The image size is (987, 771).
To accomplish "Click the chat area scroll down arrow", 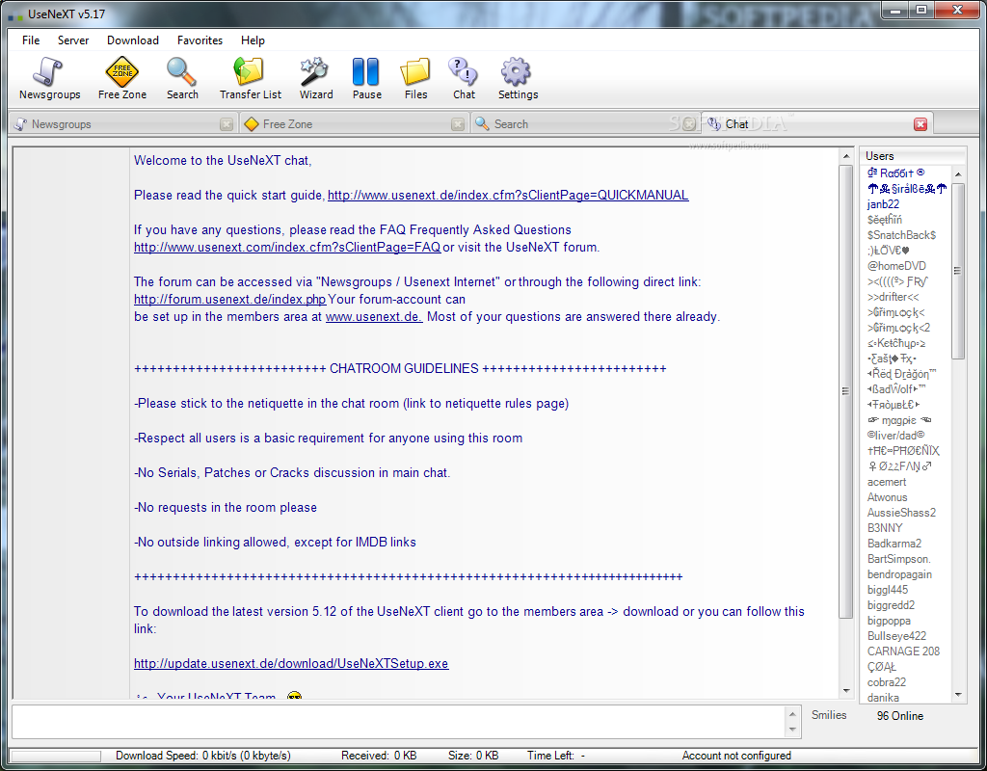I will 846,691.
